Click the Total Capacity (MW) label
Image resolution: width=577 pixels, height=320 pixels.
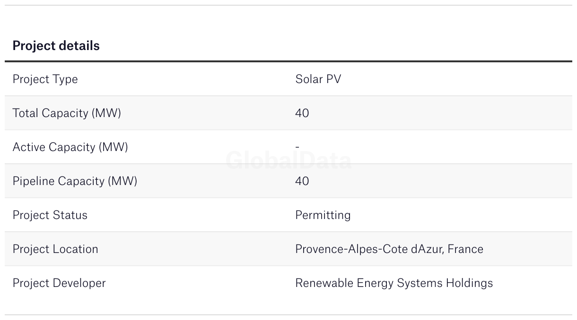[67, 113]
